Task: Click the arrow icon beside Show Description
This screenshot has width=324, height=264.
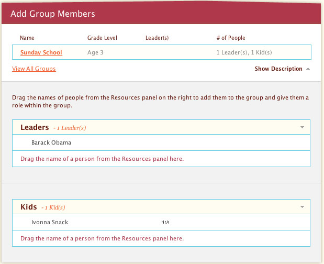Action: [x=308, y=69]
